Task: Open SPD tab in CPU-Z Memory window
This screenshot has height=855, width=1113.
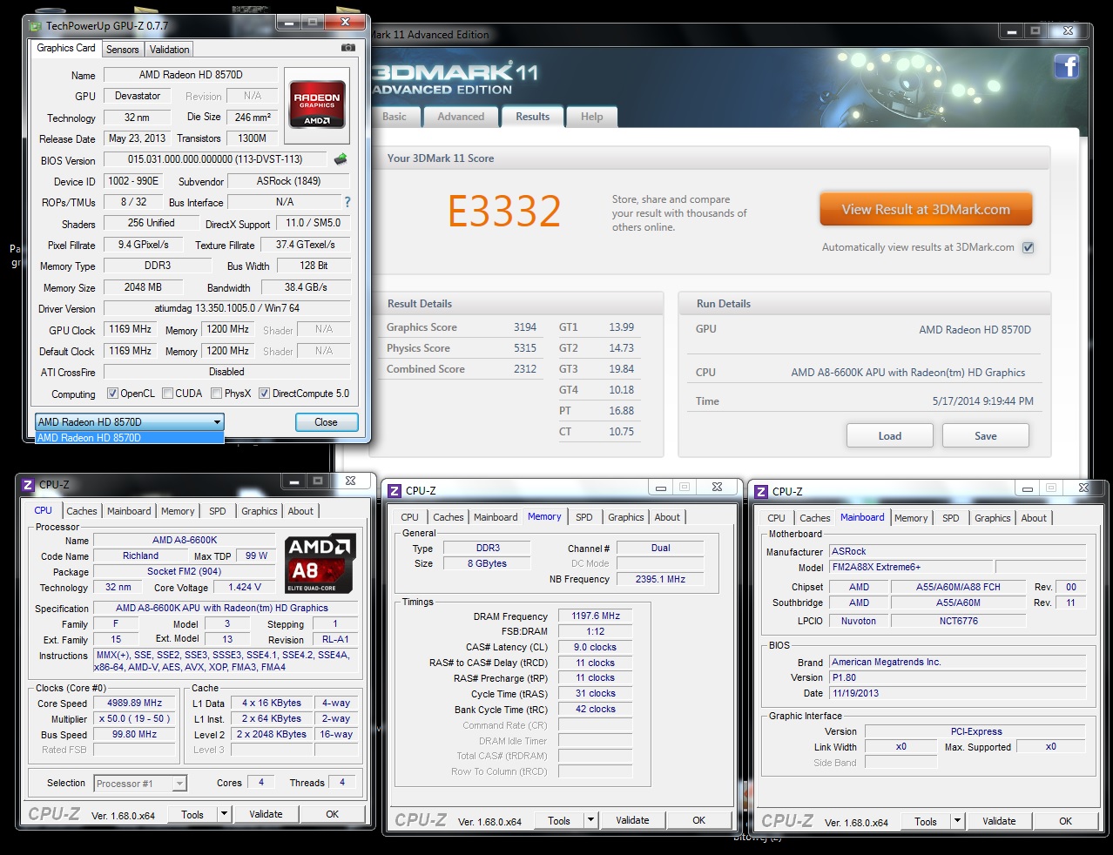Action: [x=584, y=517]
